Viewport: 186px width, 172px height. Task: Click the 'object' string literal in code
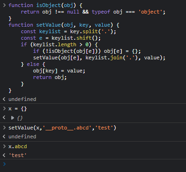pos(150,12)
